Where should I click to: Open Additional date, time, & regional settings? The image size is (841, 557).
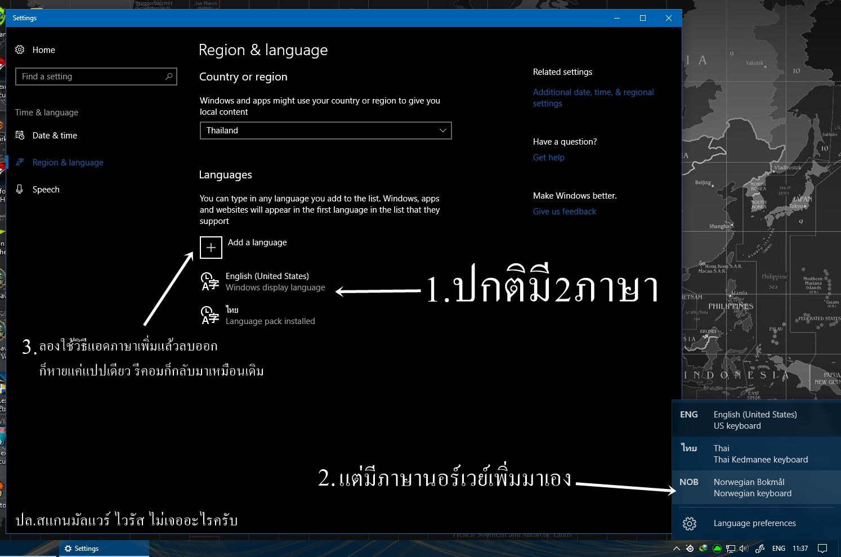593,98
